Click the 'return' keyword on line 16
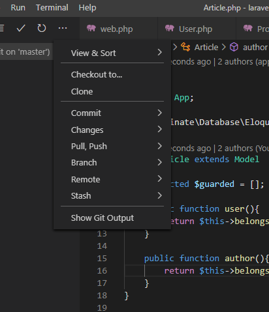The width and height of the screenshot is (269, 312). 179,271
